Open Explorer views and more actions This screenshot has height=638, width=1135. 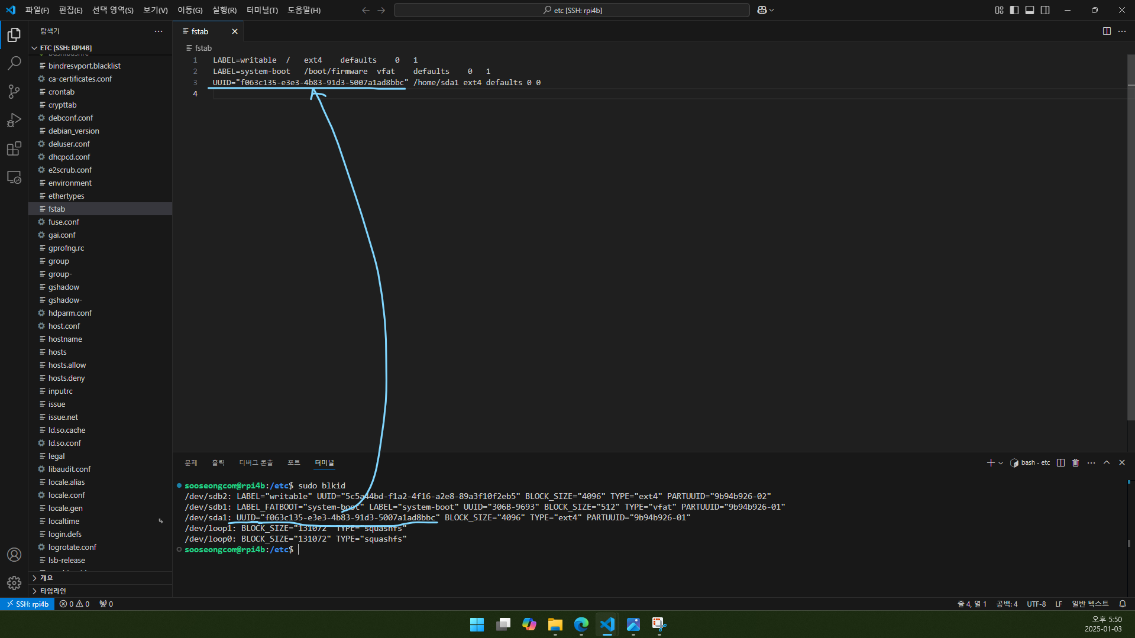159,31
